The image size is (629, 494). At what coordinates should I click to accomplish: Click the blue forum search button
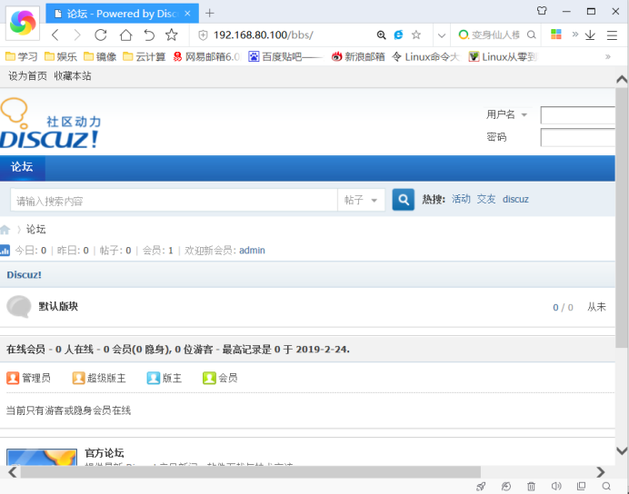coord(404,200)
